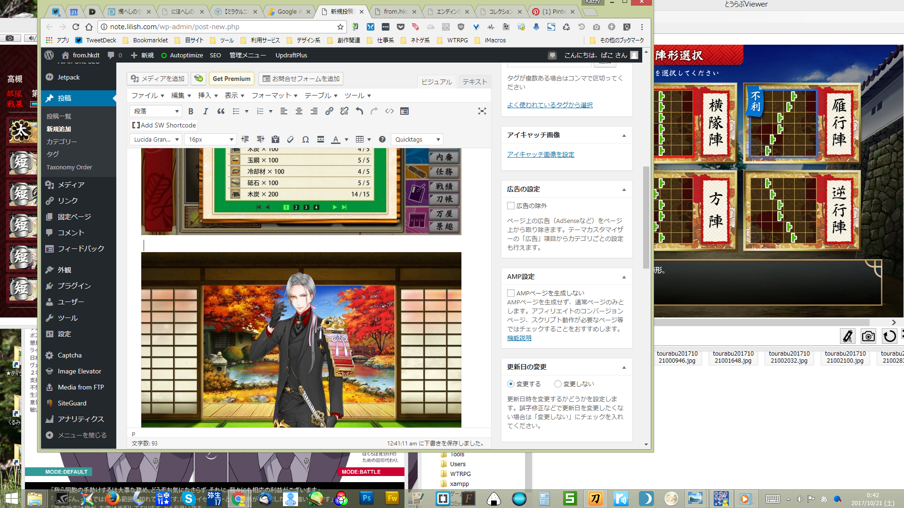Click よく使われているタグから選択 link
The width and height of the screenshot is (904, 508).
[549, 105]
